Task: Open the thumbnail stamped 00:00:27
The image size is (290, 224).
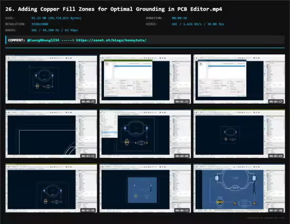Action: [x=51, y=79]
